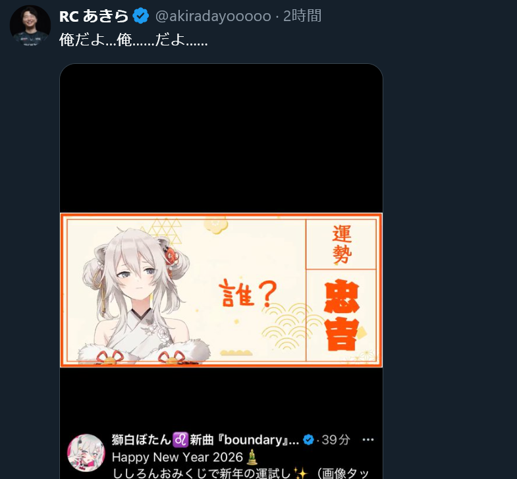Image resolution: width=517 pixels, height=479 pixels.
Task: Click the blue verified badge beside RC あきら
Action: (141, 16)
